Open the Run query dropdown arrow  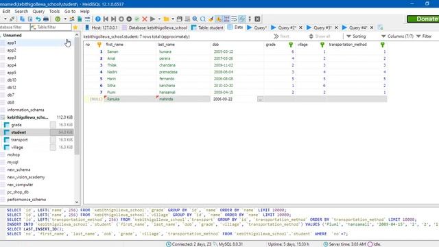159,19
